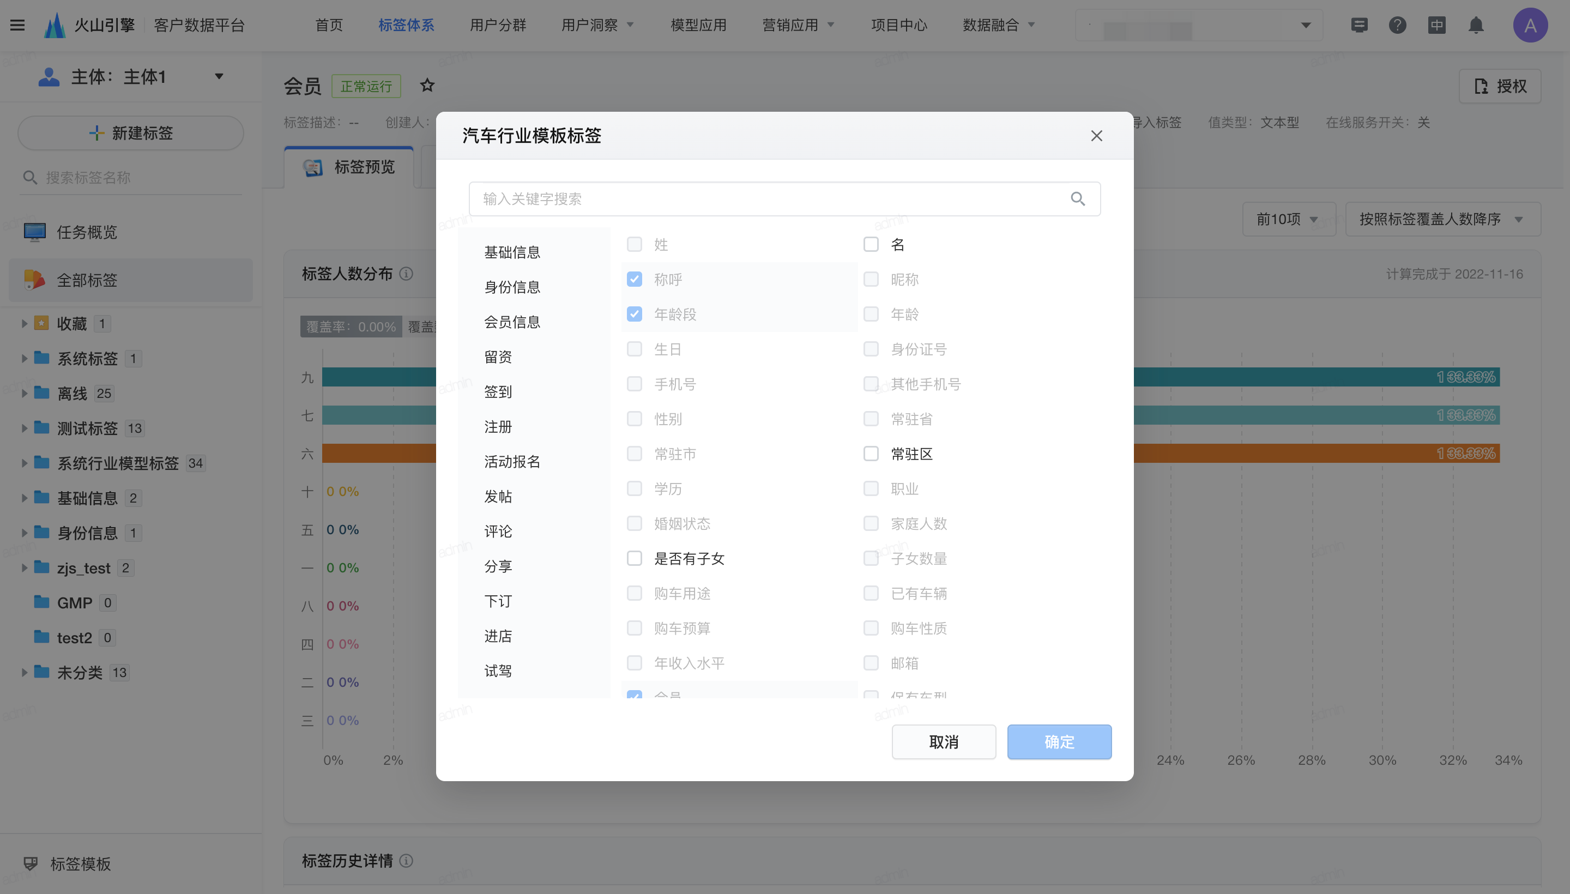The image size is (1570, 894).
Task: Expand the 离线 folder
Action: click(25, 394)
